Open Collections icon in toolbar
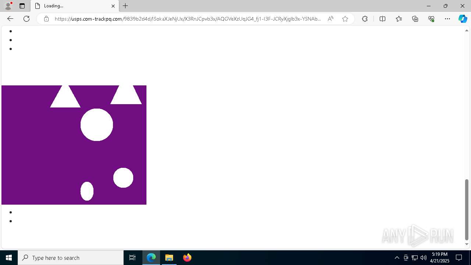 coord(415,19)
